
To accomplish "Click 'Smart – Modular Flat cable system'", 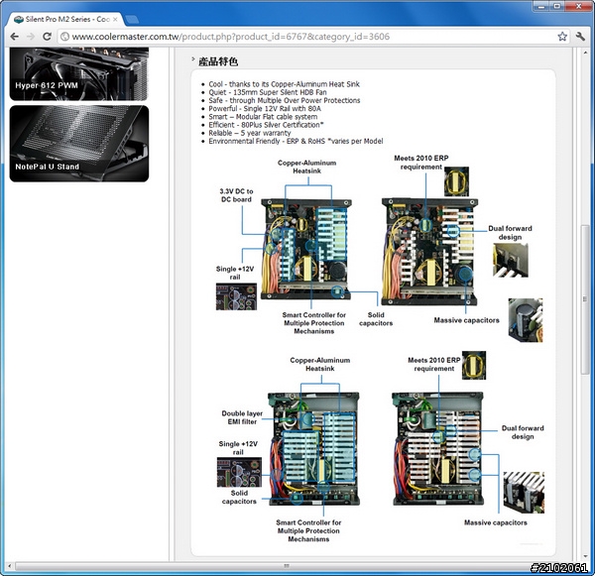I will (x=263, y=117).
